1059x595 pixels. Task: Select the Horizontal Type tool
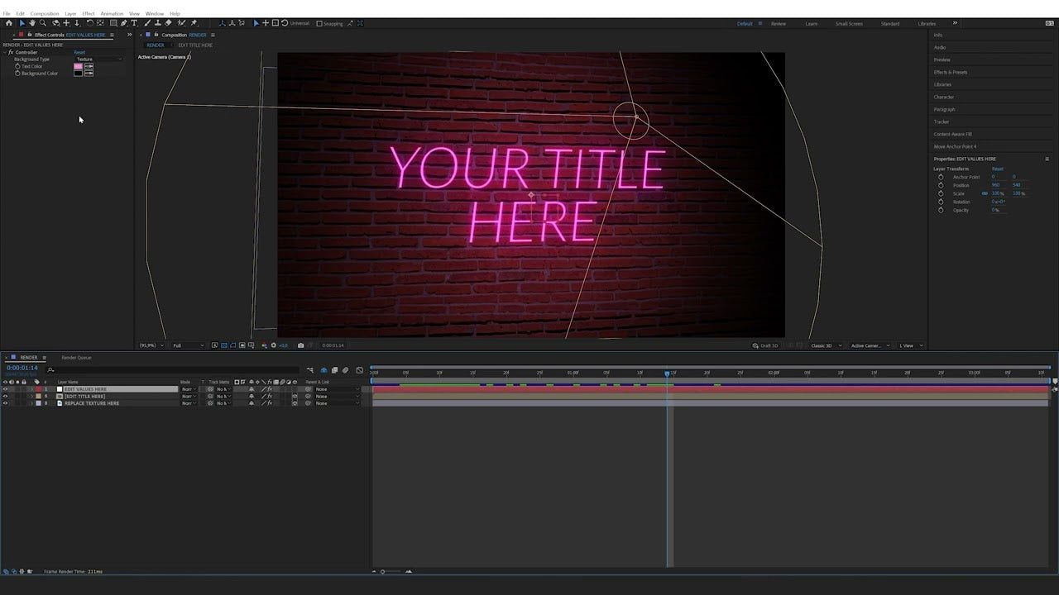click(135, 23)
